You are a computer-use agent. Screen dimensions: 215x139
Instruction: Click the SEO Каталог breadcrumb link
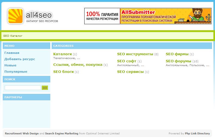[x=13, y=36]
